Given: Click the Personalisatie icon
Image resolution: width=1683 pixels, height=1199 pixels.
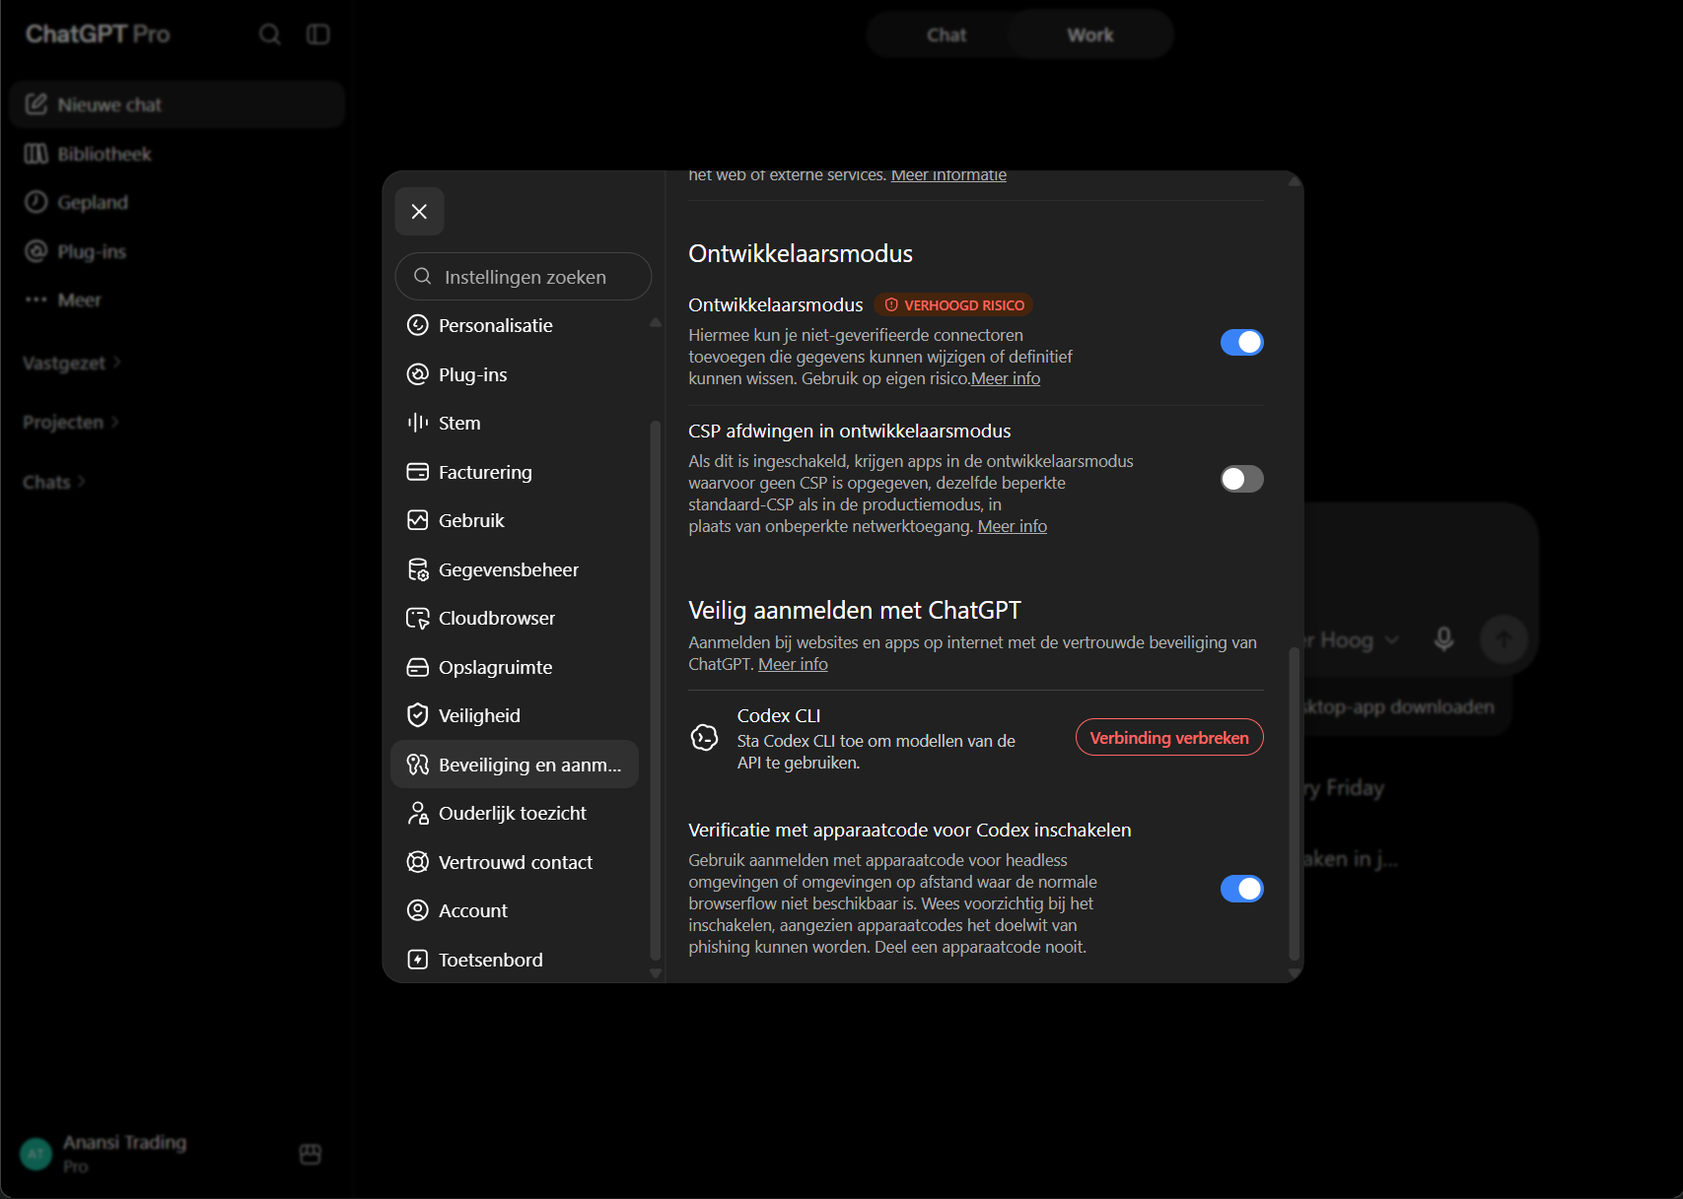Looking at the screenshot, I should point(418,325).
